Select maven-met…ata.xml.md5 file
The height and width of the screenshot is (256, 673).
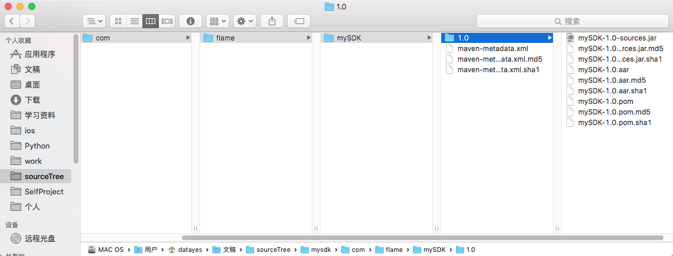tap(497, 59)
